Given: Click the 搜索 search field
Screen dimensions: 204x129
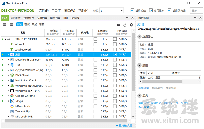Looking at the screenshot, I should tap(197, 11).
